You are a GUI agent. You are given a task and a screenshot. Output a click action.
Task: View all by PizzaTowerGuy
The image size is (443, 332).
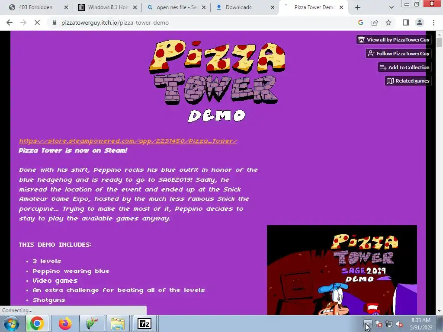pyautogui.click(x=394, y=39)
